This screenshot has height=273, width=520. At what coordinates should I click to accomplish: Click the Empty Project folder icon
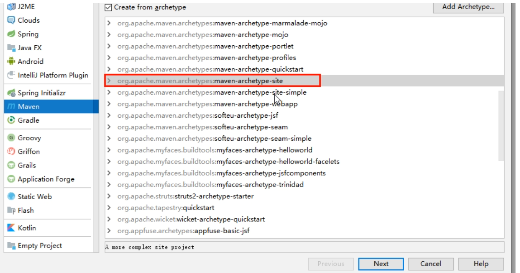(x=11, y=245)
